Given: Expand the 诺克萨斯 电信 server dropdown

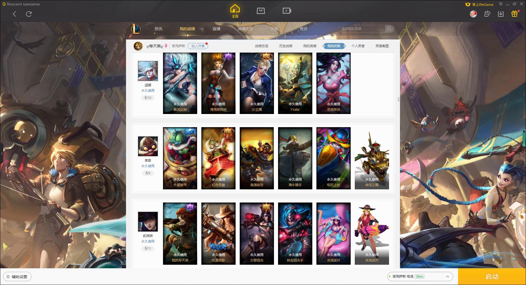Looking at the screenshot, I should [420, 277].
